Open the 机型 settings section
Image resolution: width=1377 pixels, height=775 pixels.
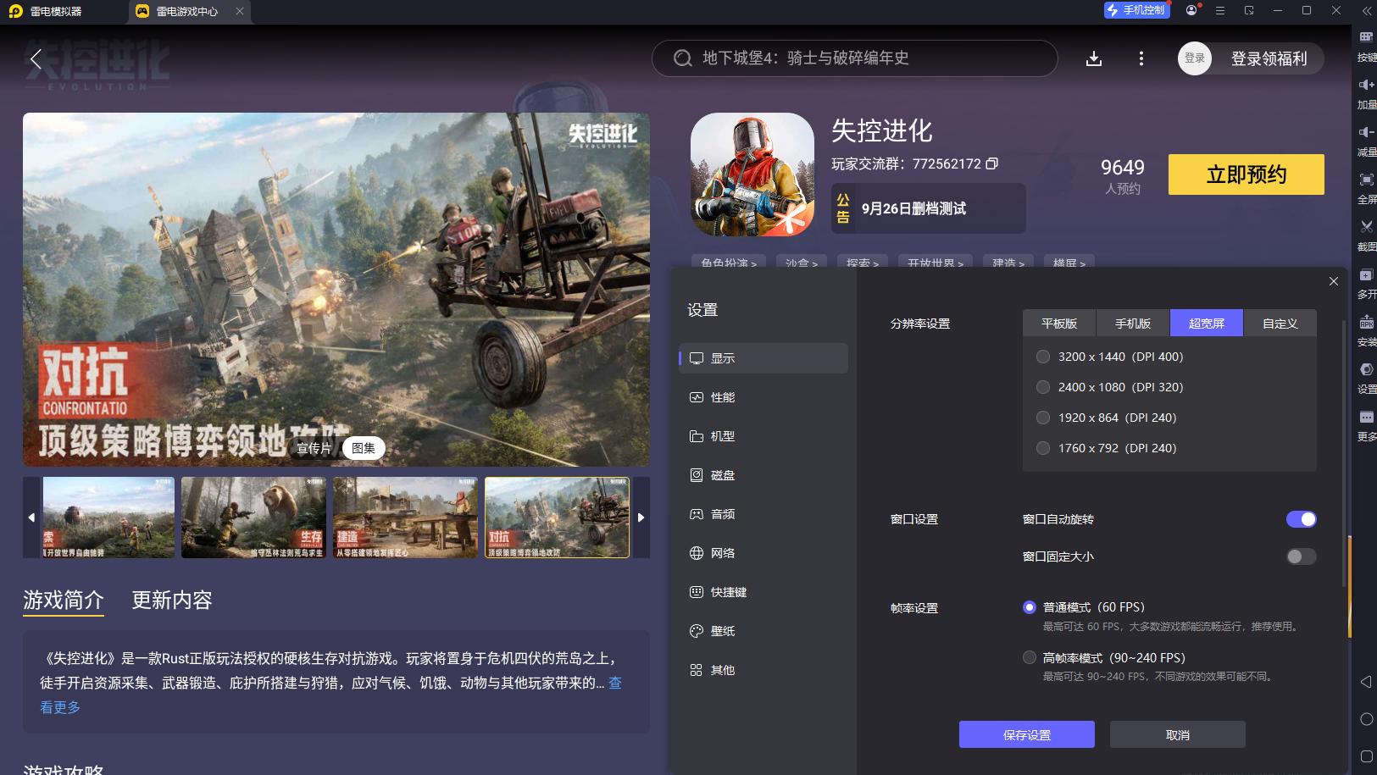tap(763, 436)
